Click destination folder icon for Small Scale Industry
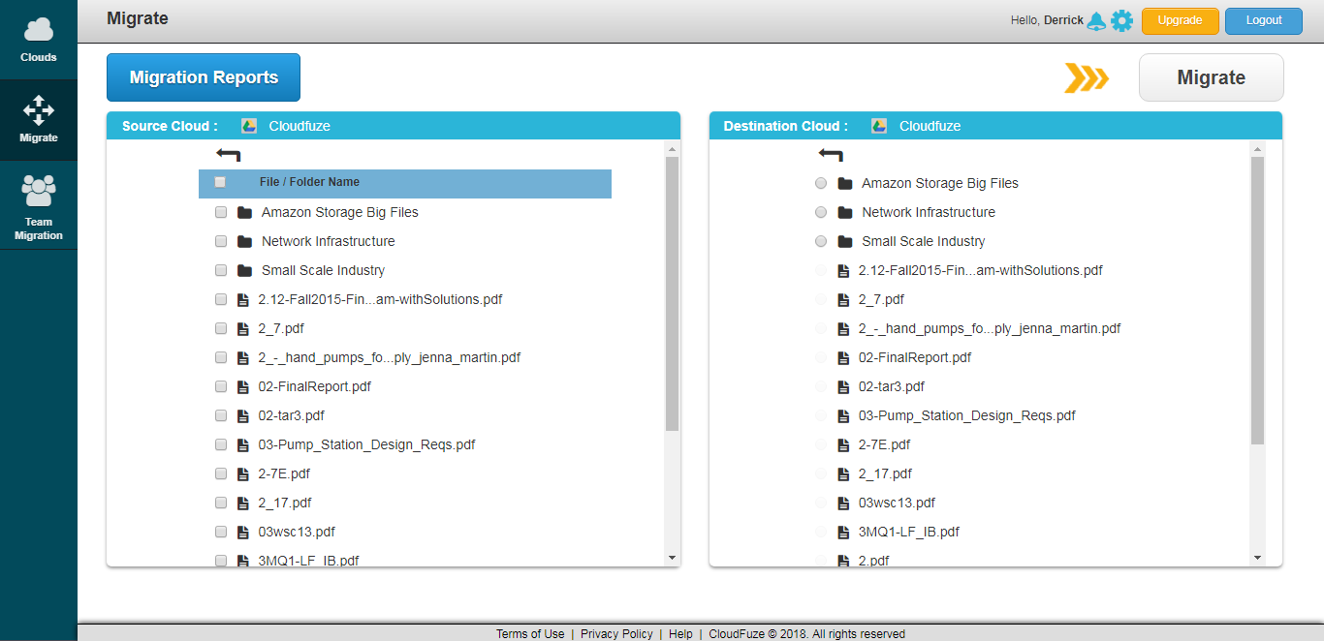The image size is (1324, 641). 844,241
